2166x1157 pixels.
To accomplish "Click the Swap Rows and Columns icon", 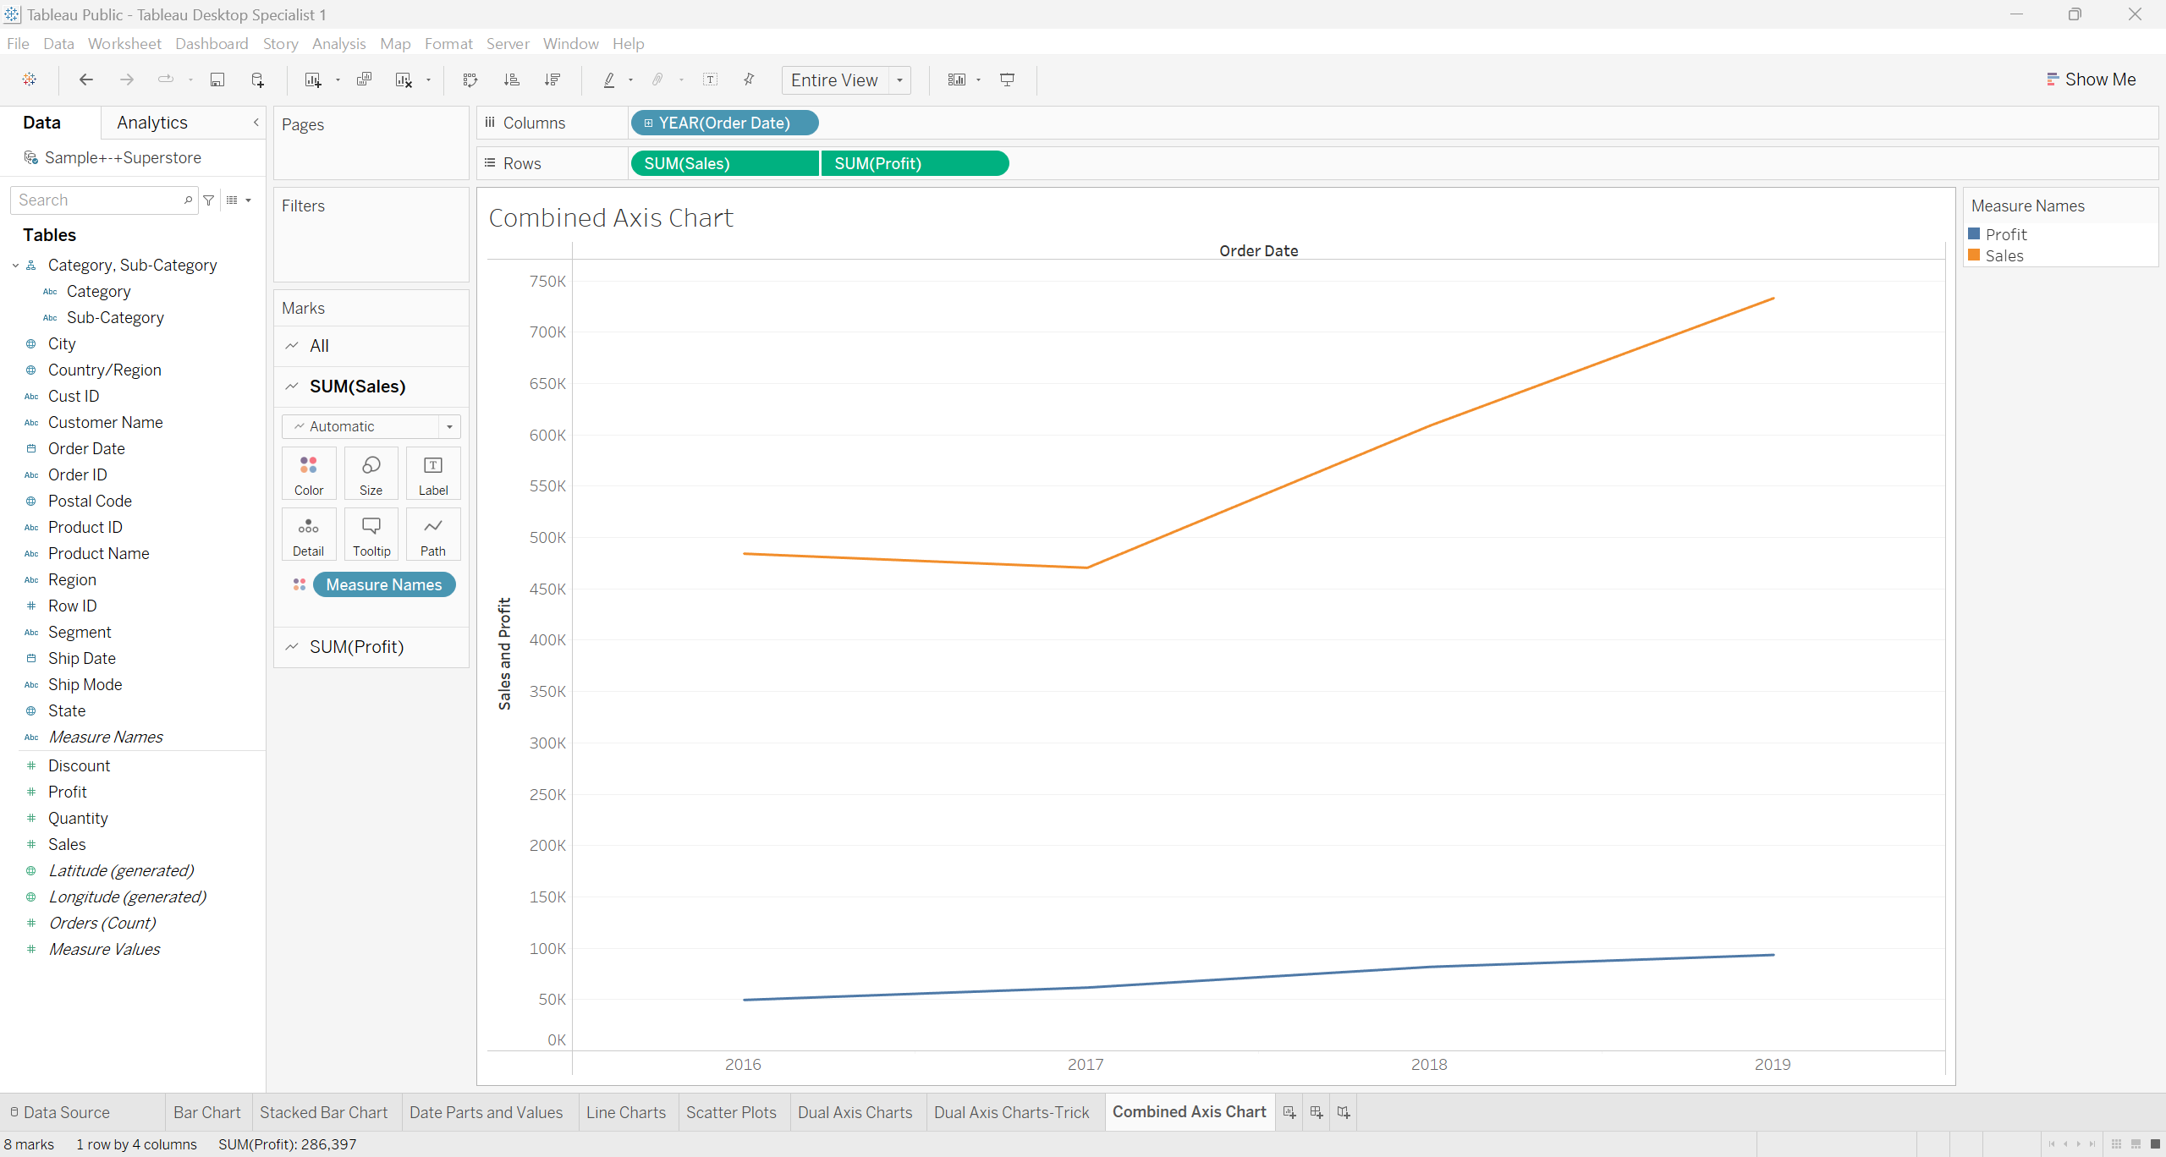I will 470,80.
